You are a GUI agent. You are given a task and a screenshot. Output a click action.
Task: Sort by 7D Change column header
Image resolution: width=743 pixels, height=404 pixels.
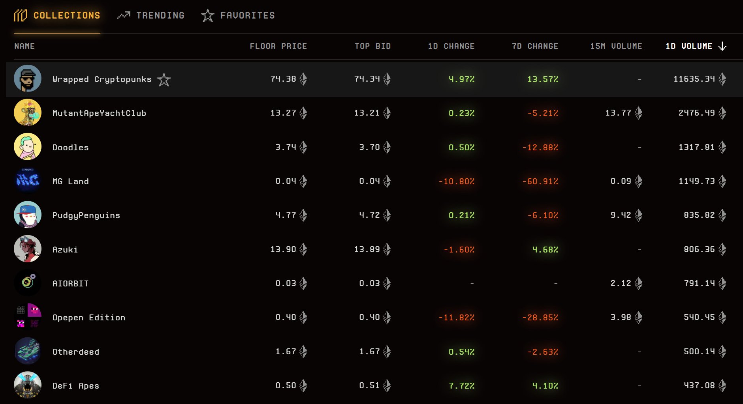535,46
